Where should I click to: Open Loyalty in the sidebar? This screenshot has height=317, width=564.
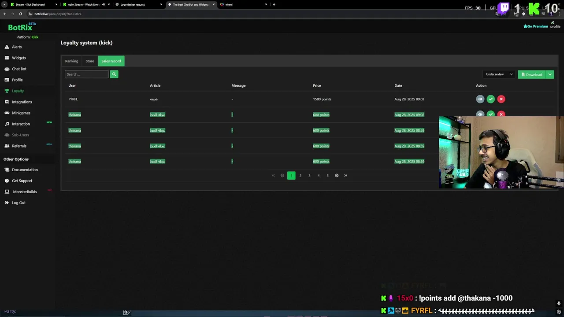[18, 91]
